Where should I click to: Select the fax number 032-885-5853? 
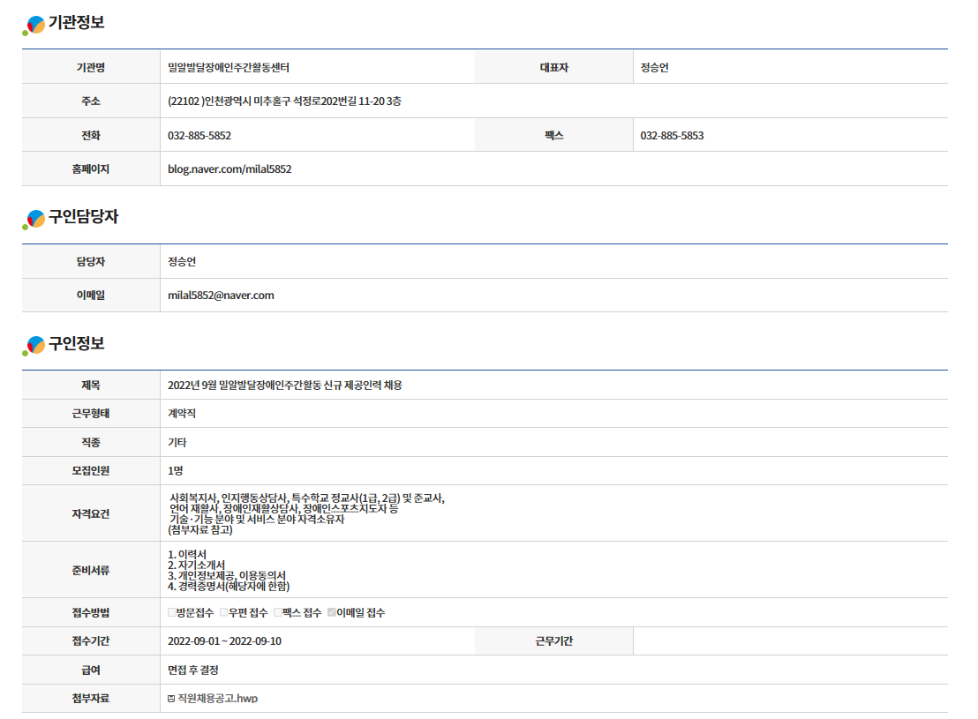coord(672,135)
